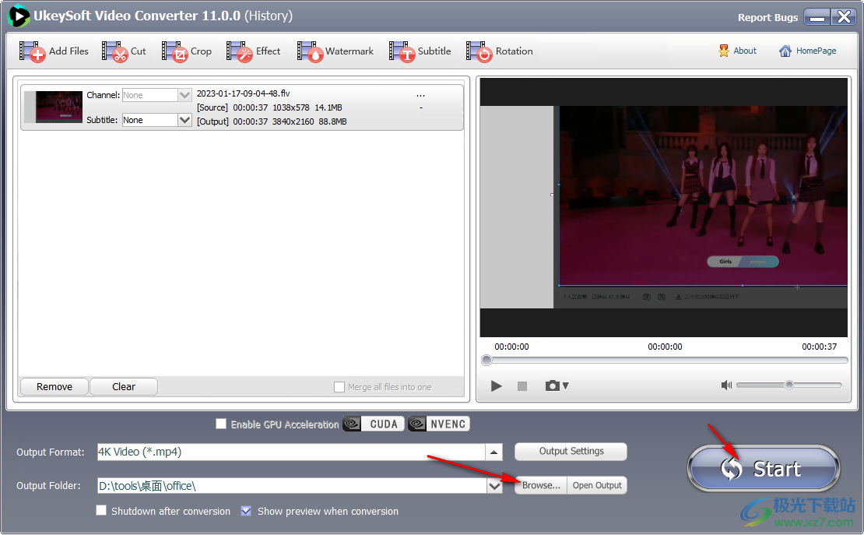Expand the Output Folder history dropdown
This screenshot has height=535, width=864.
point(495,486)
